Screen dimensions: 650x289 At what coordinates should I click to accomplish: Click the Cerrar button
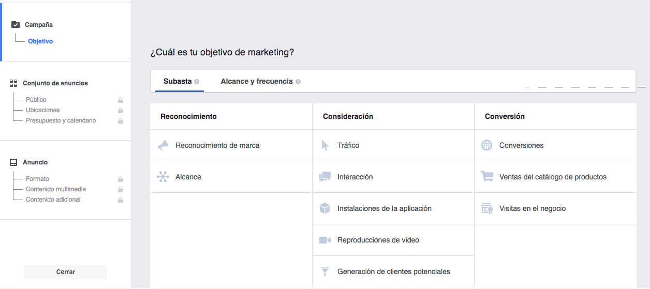66,272
